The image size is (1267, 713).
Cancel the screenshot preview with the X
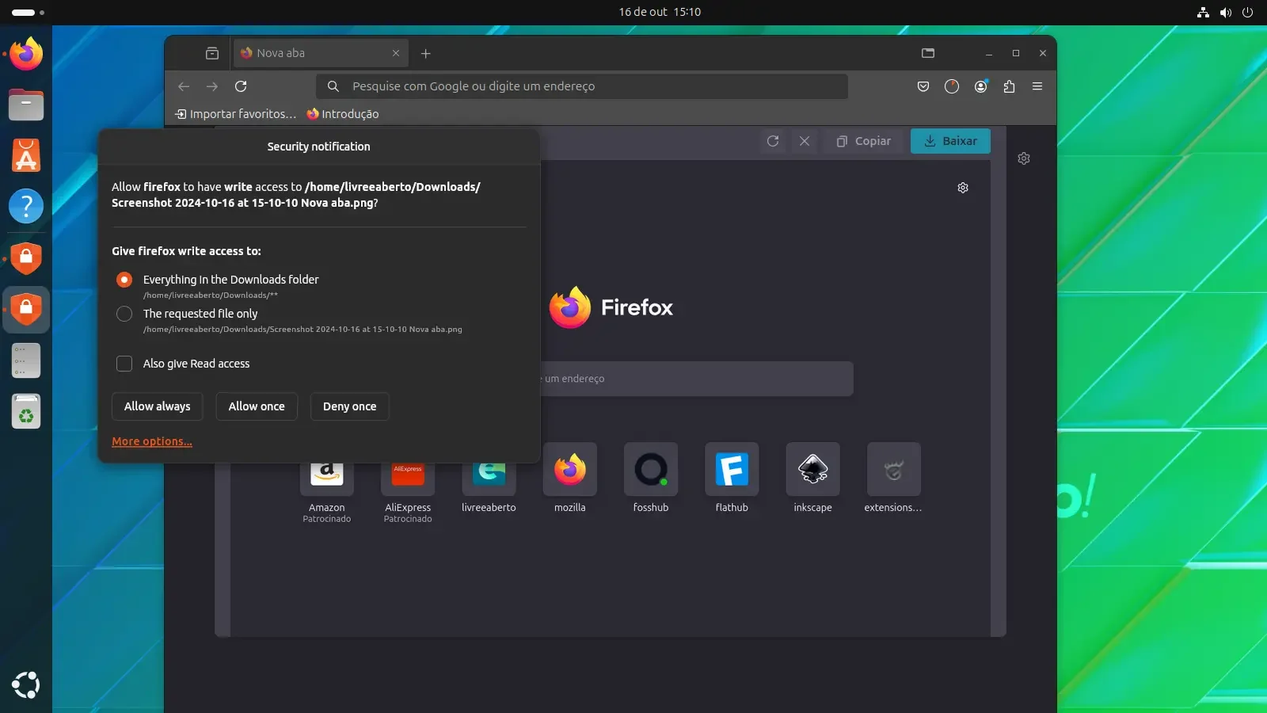coord(805,141)
